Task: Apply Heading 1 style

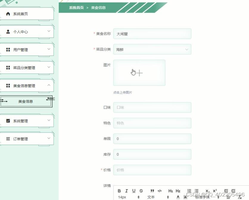Action: pos(171,191)
